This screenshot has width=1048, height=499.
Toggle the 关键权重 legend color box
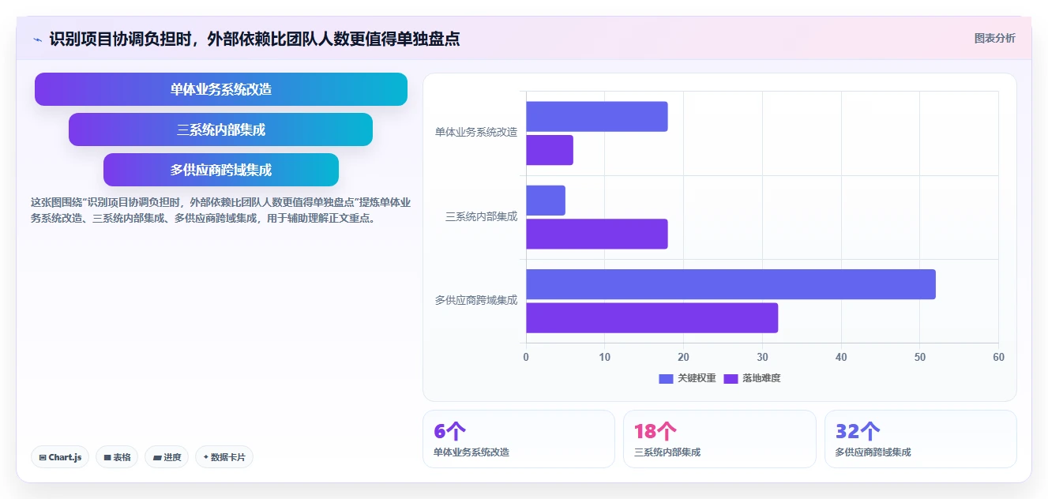coord(666,379)
